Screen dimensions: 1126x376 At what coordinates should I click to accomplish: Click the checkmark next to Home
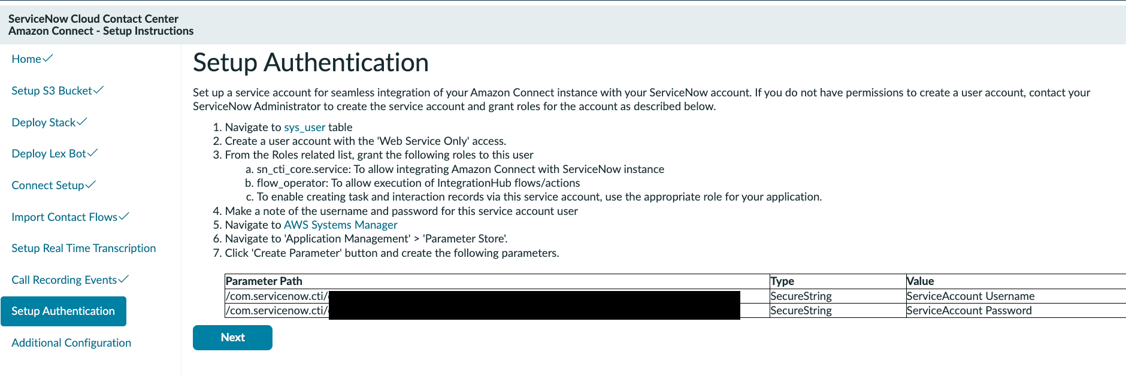pyautogui.click(x=48, y=58)
